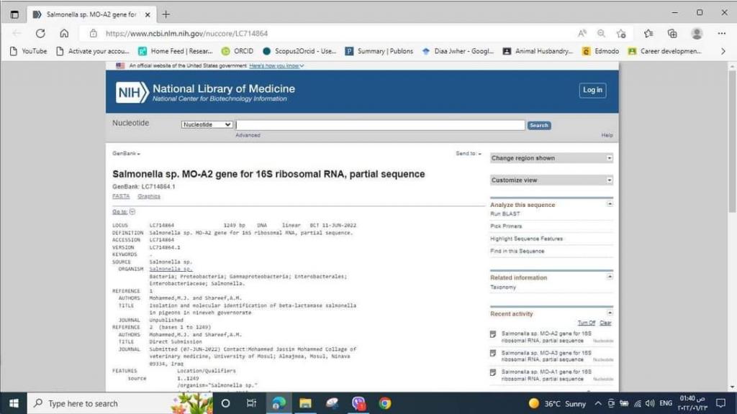Image resolution: width=737 pixels, height=414 pixels.
Task: Select the Salmonella sp. MO-A2 browser tab
Action: 85,14
